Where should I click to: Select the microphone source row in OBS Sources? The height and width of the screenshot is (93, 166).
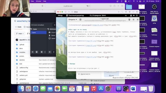(x=52, y=35)
